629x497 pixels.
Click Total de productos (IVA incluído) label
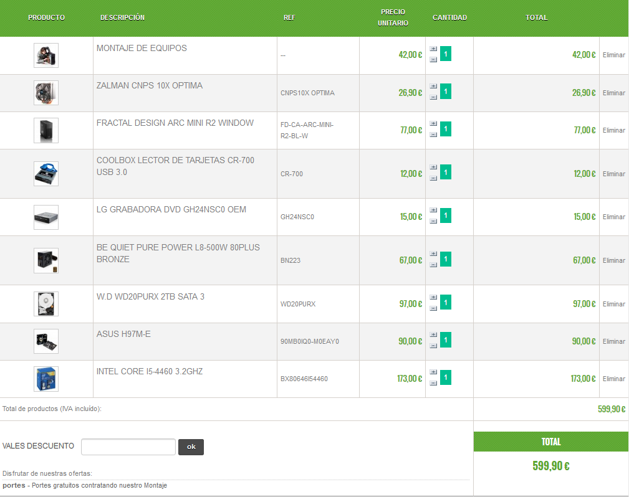click(52, 409)
